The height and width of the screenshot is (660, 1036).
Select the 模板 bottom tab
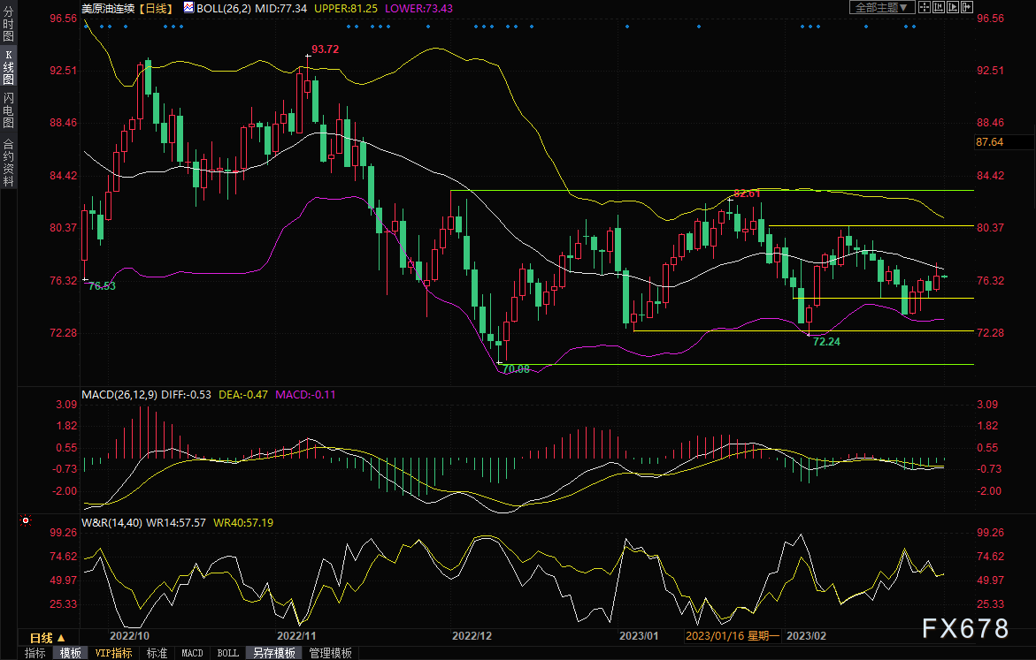pos(71,653)
